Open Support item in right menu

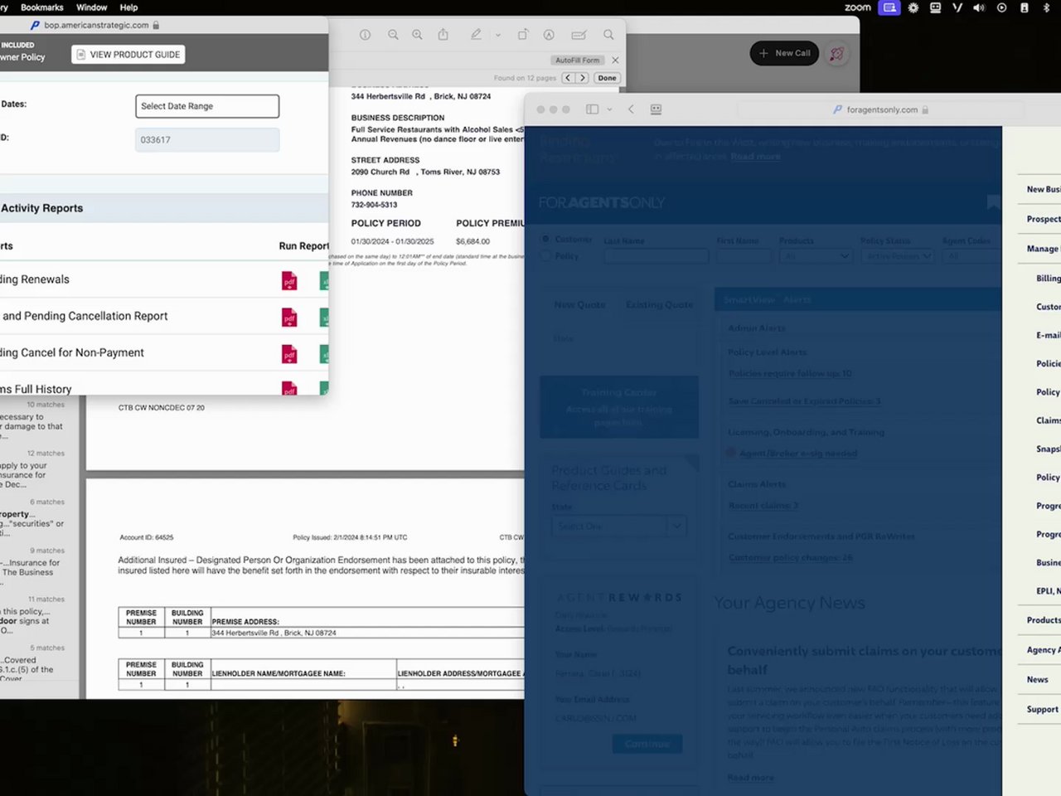pyautogui.click(x=1042, y=710)
